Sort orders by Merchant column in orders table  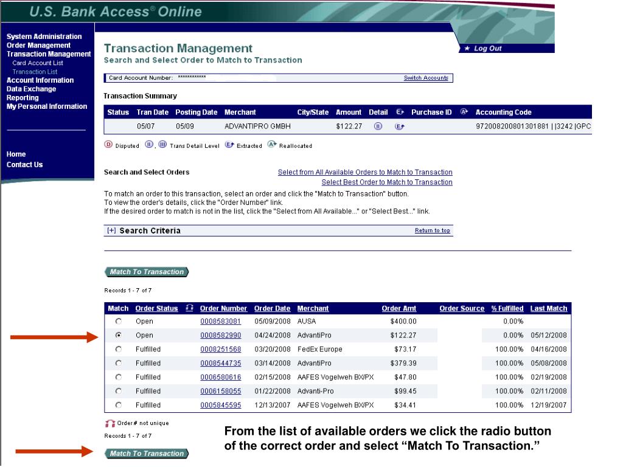point(313,308)
